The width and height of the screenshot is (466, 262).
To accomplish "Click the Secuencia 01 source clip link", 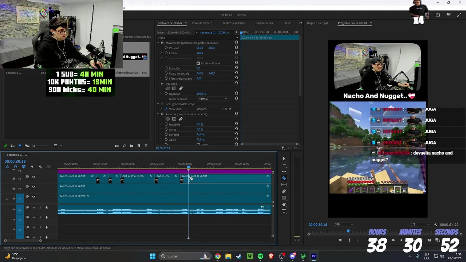I will [215, 32].
